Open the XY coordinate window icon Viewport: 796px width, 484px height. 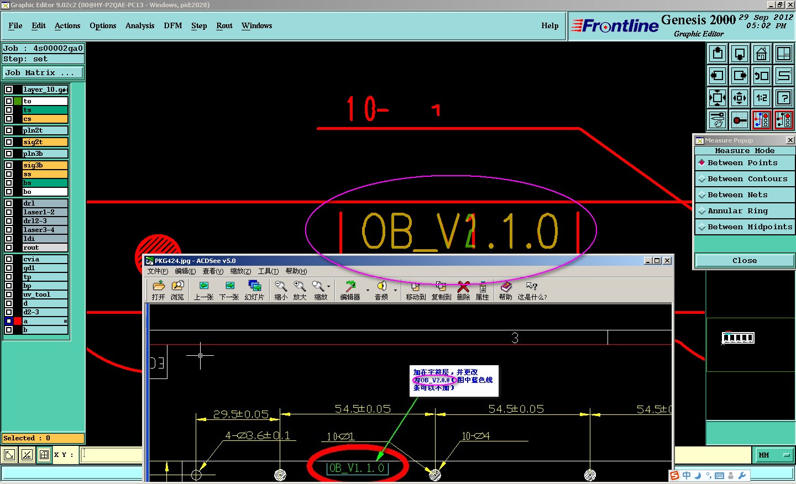[784, 54]
